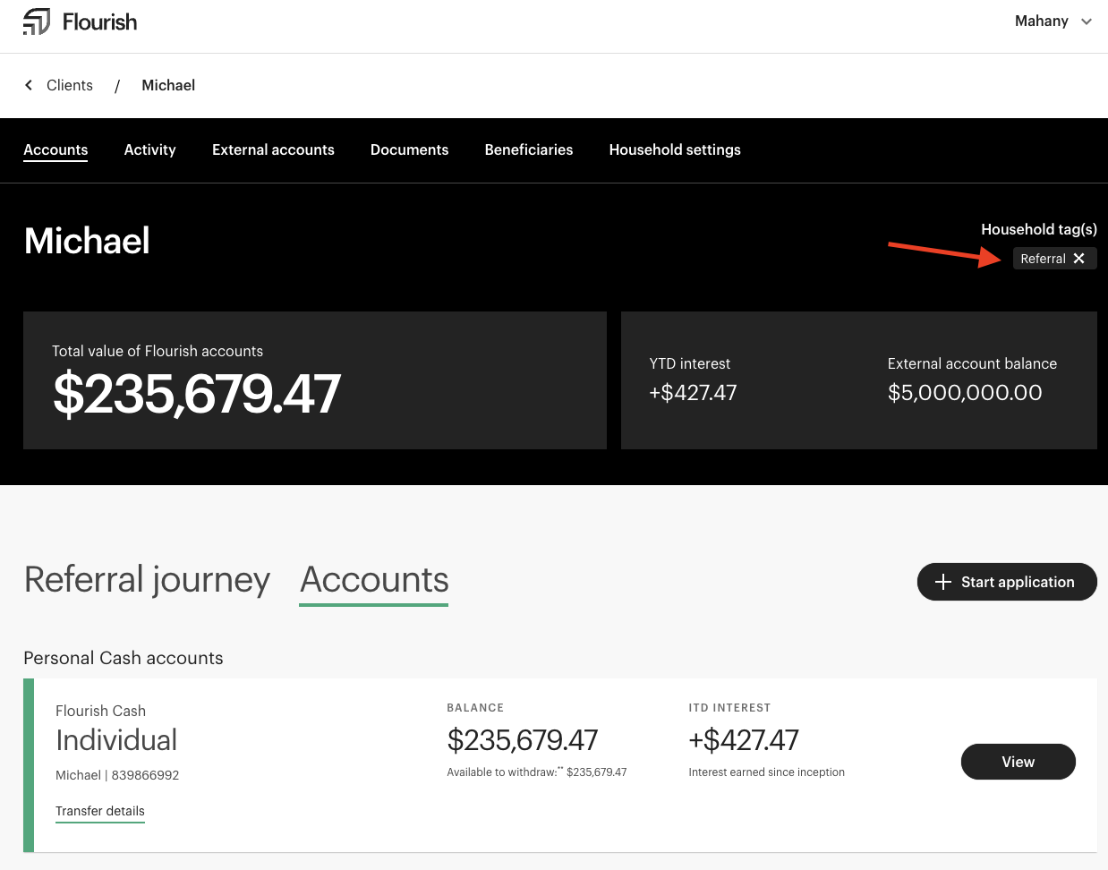1108x870 pixels.
Task: Open the Transfer details link
Action: pos(100,811)
